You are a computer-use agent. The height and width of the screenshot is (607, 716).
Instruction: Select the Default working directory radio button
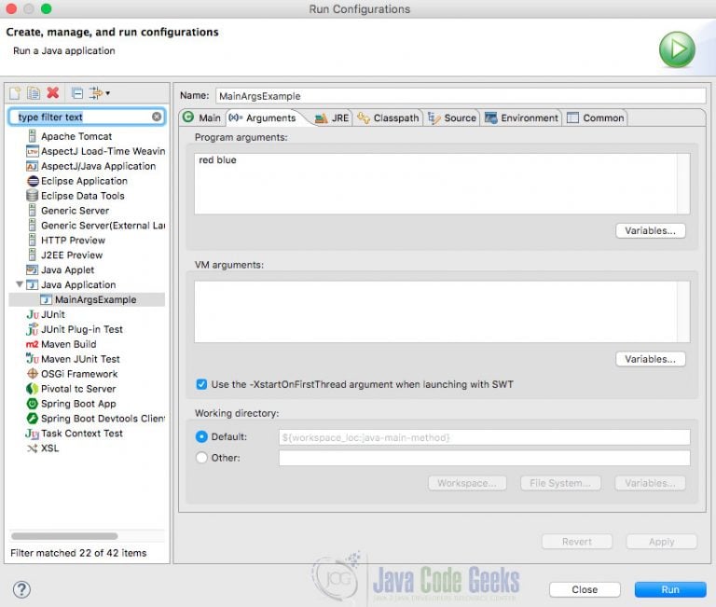pyautogui.click(x=201, y=436)
